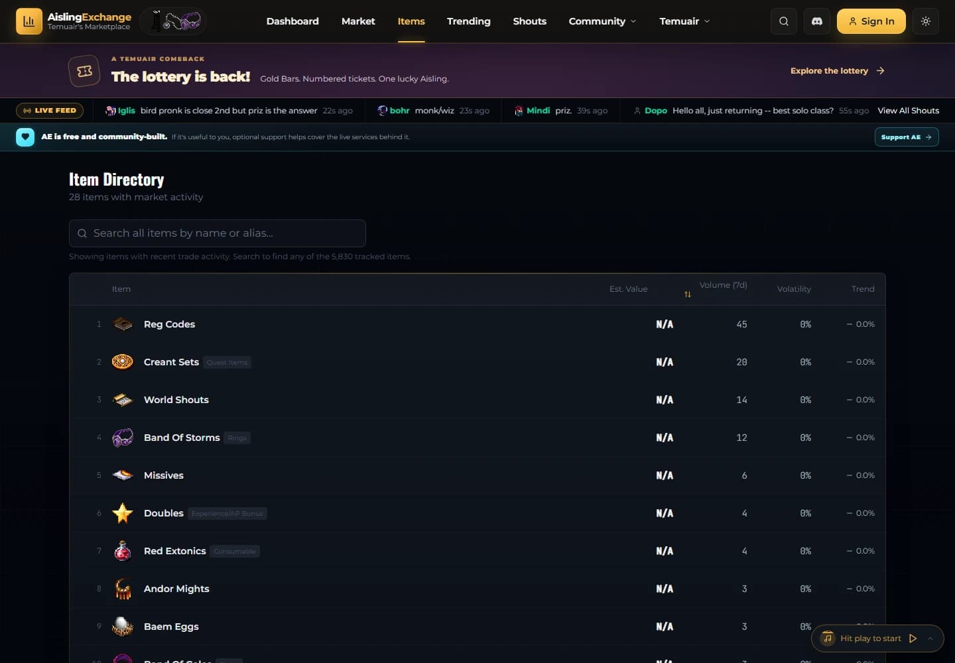The image size is (955, 663).
Task: Click the Doubles star icon
Action: tap(123, 513)
